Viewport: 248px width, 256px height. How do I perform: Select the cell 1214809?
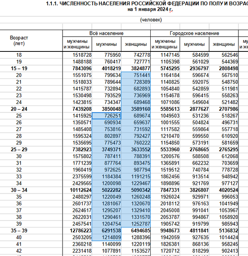click(x=106, y=237)
